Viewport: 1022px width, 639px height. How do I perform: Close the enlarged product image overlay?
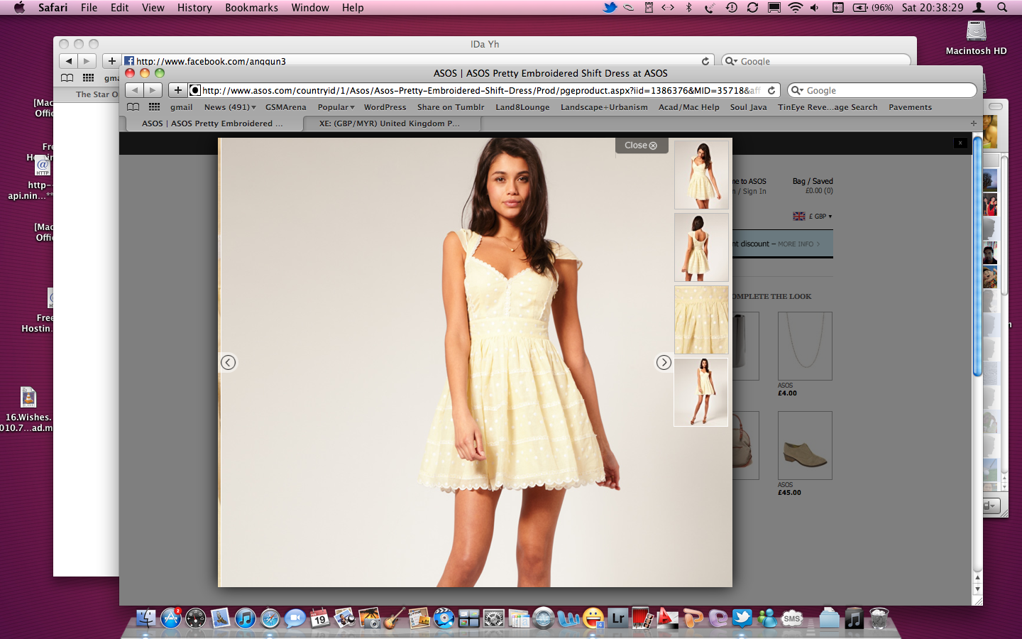pyautogui.click(x=641, y=146)
